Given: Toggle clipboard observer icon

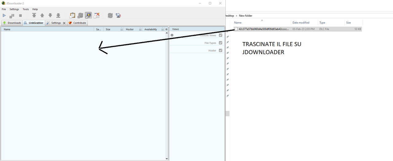Looking at the screenshot, I should pos(72,15).
